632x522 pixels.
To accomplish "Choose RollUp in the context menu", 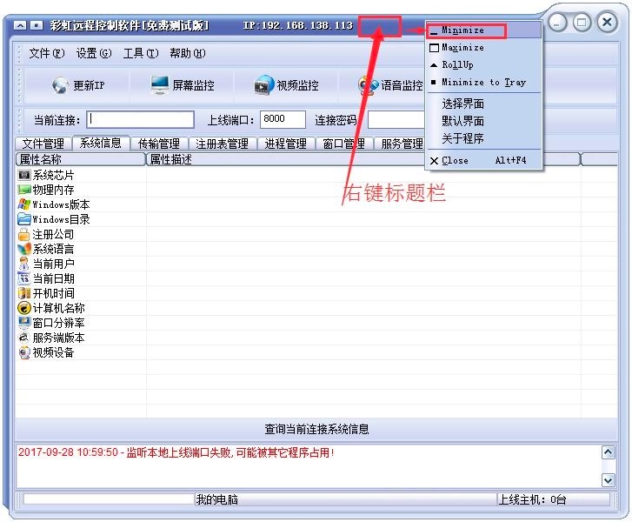I will point(483,65).
